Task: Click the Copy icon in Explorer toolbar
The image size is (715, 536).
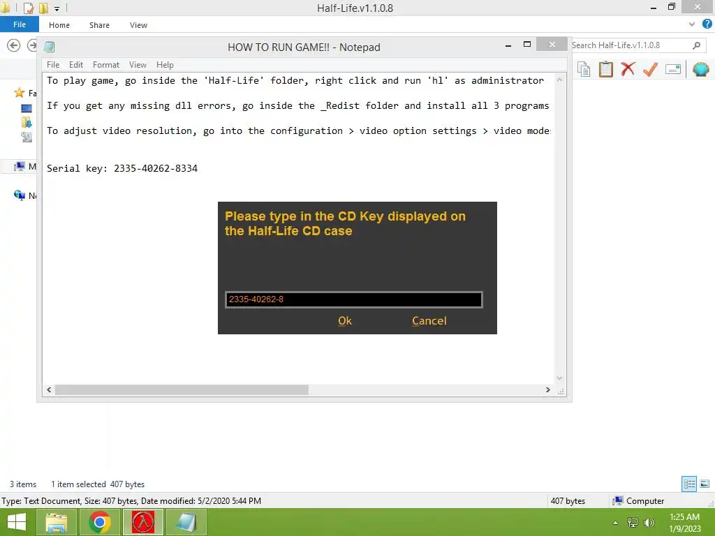Action: (x=584, y=69)
